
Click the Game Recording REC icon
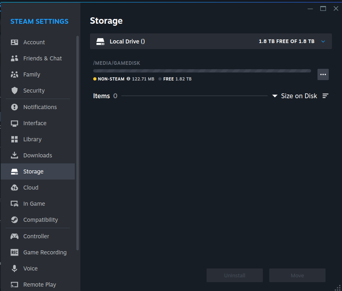pos(14,252)
